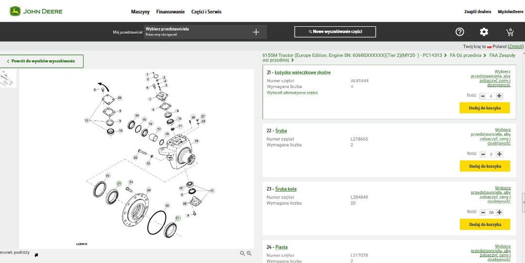This screenshot has width=525, height=263.
Task: Decrease quantity for part 22 Śruba
Action: pyautogui.click(x=483, y=154)
